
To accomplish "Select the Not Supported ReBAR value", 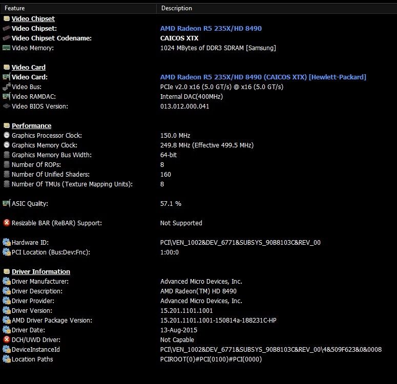I will click(x=181, y=223).
